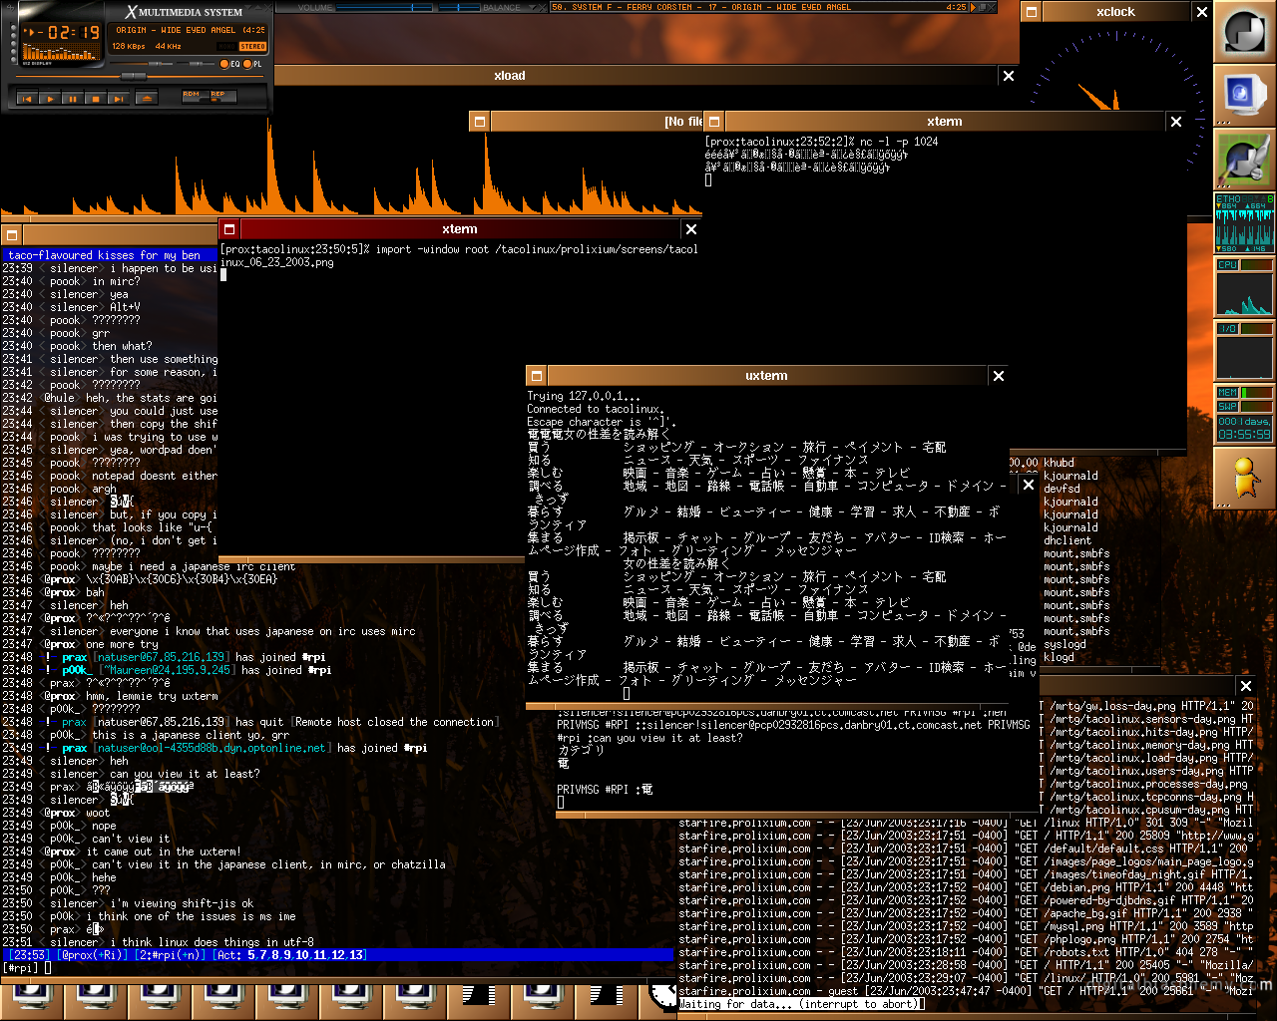Open the window menu of the xclock window
1277x1021 pixels.
click(1033, 12)
